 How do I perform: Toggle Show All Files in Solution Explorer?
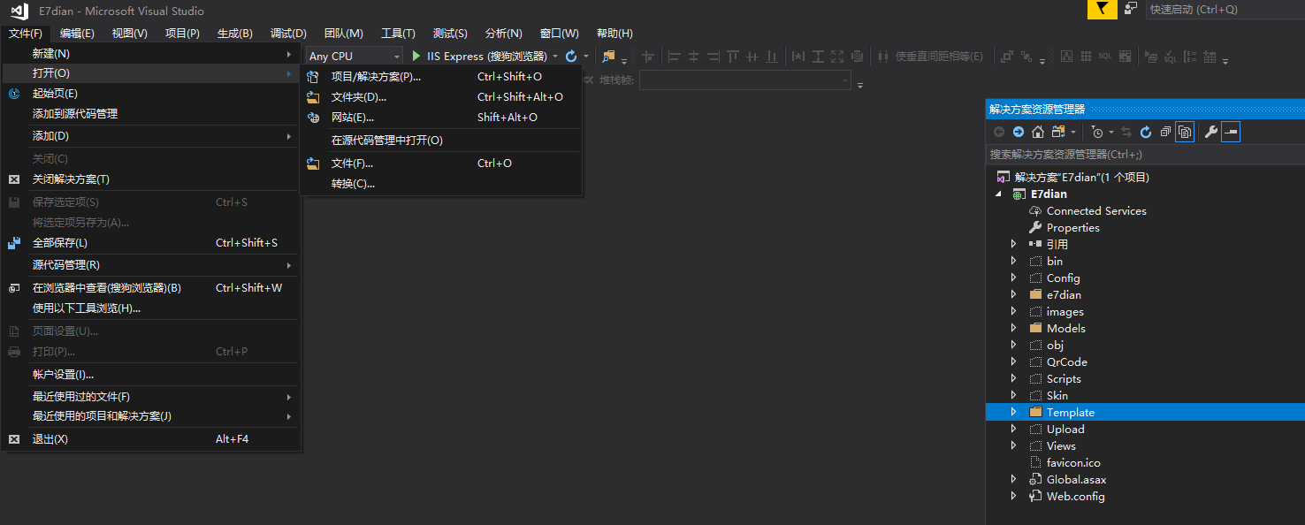tap(1185, 132)
